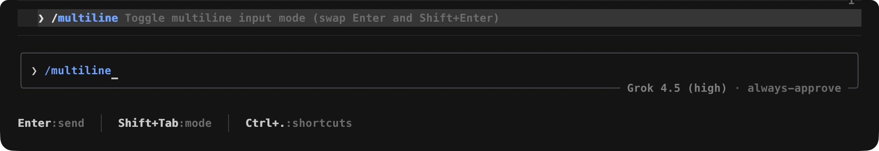Click the (high) reasoning effort indicator
Viewport: 879px width, 151px height.
coord(707,88)
